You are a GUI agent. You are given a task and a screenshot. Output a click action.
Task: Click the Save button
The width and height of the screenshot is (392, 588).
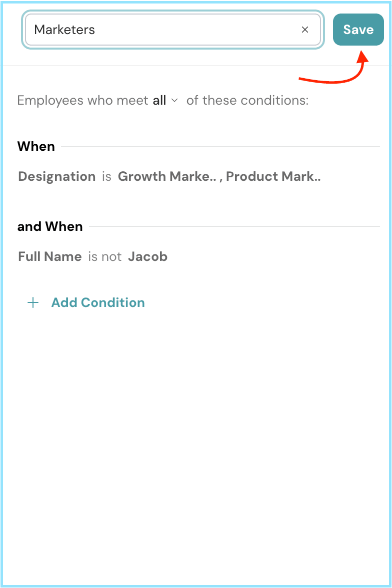(x=358, y=30)
